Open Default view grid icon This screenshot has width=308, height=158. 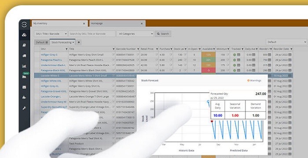[47, 42]
